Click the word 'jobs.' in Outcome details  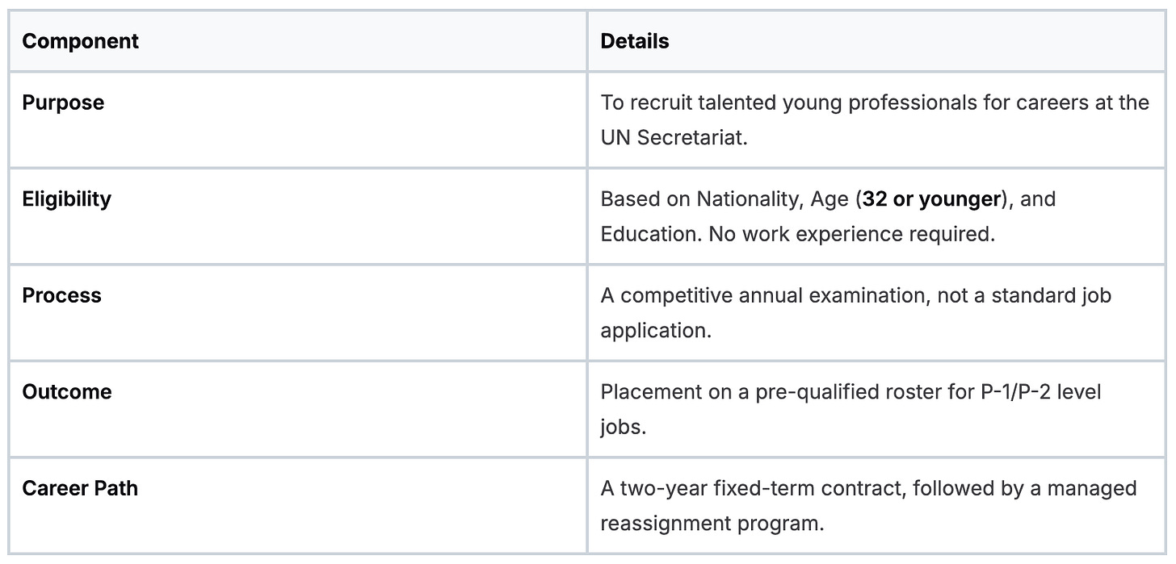[624, 427]
